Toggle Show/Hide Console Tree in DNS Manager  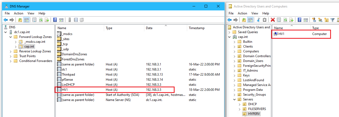[x=26, y=20]
